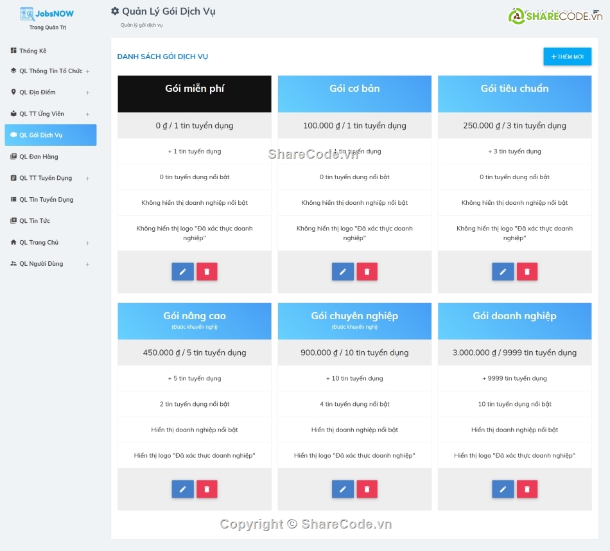Click price text 900.000 ₫ / 10 tin tuyển dụng
The height and width of the screenshot is (551, 610).
(354, 353)
